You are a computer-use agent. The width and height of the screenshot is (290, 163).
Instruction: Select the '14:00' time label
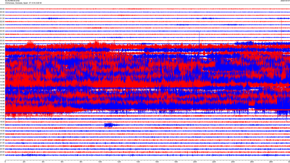pos(2,97)
